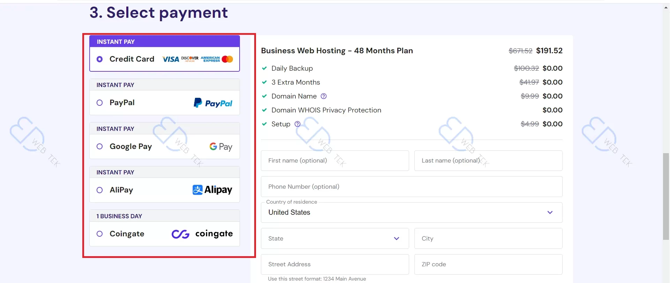
Task: Click the PayPal brand logo
Action: coord(213,103)
